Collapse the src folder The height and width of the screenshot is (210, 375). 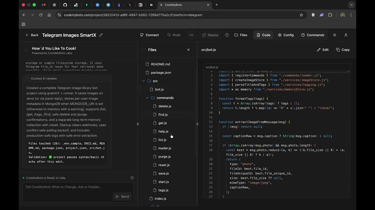(144, 81)
